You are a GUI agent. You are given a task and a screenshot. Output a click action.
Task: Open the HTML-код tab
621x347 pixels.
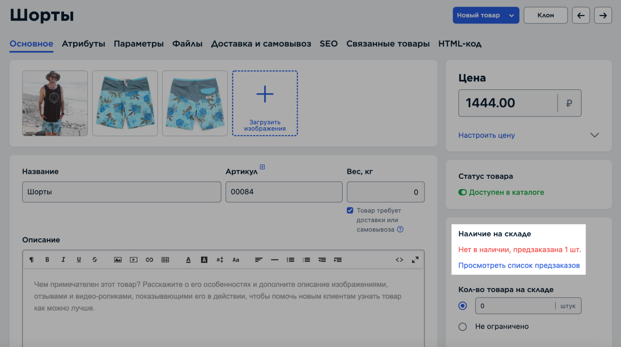(460, 44)
